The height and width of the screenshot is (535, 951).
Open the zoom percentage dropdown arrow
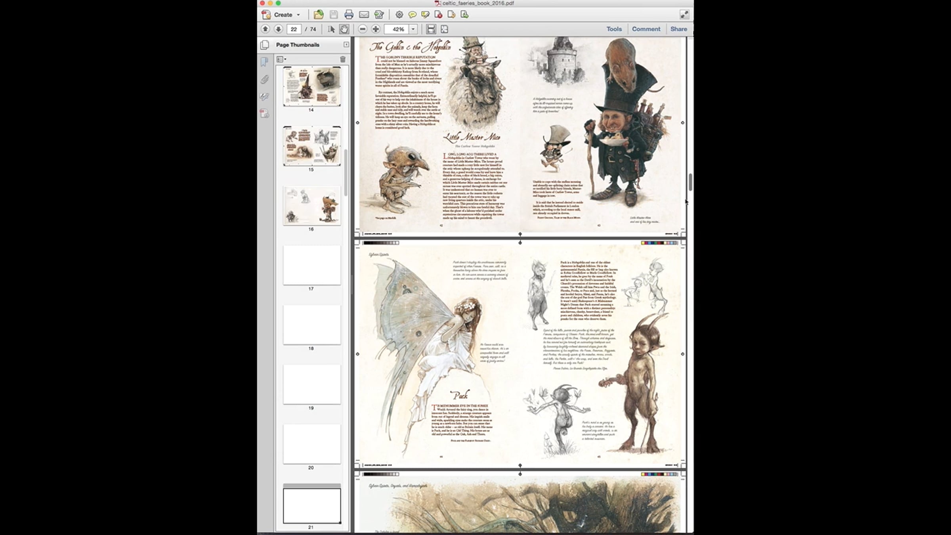pos(413,29)
